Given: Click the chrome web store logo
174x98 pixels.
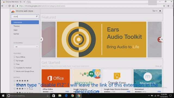Looking at the screenshot, I should 22,11.
